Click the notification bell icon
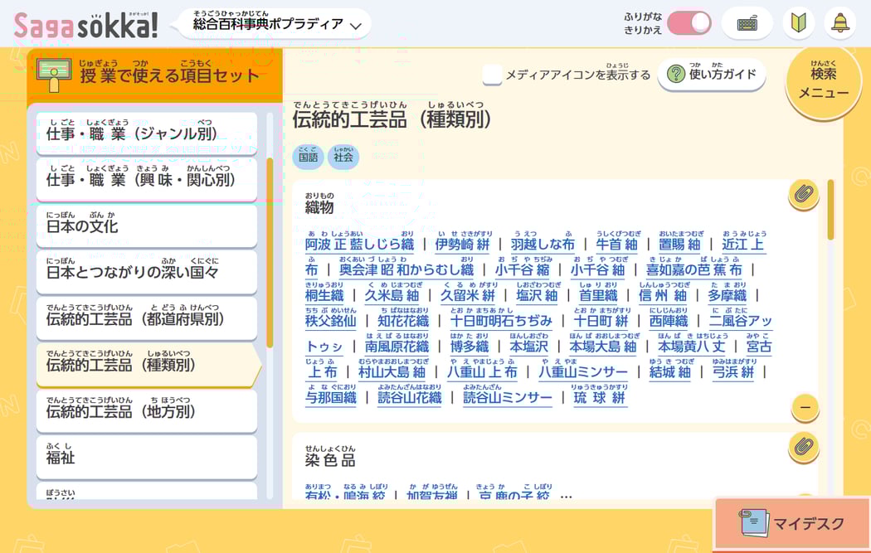This screenshot has width=871, height=553. (x=841, y=22)
